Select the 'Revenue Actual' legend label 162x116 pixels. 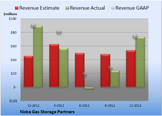click(87, 8)
